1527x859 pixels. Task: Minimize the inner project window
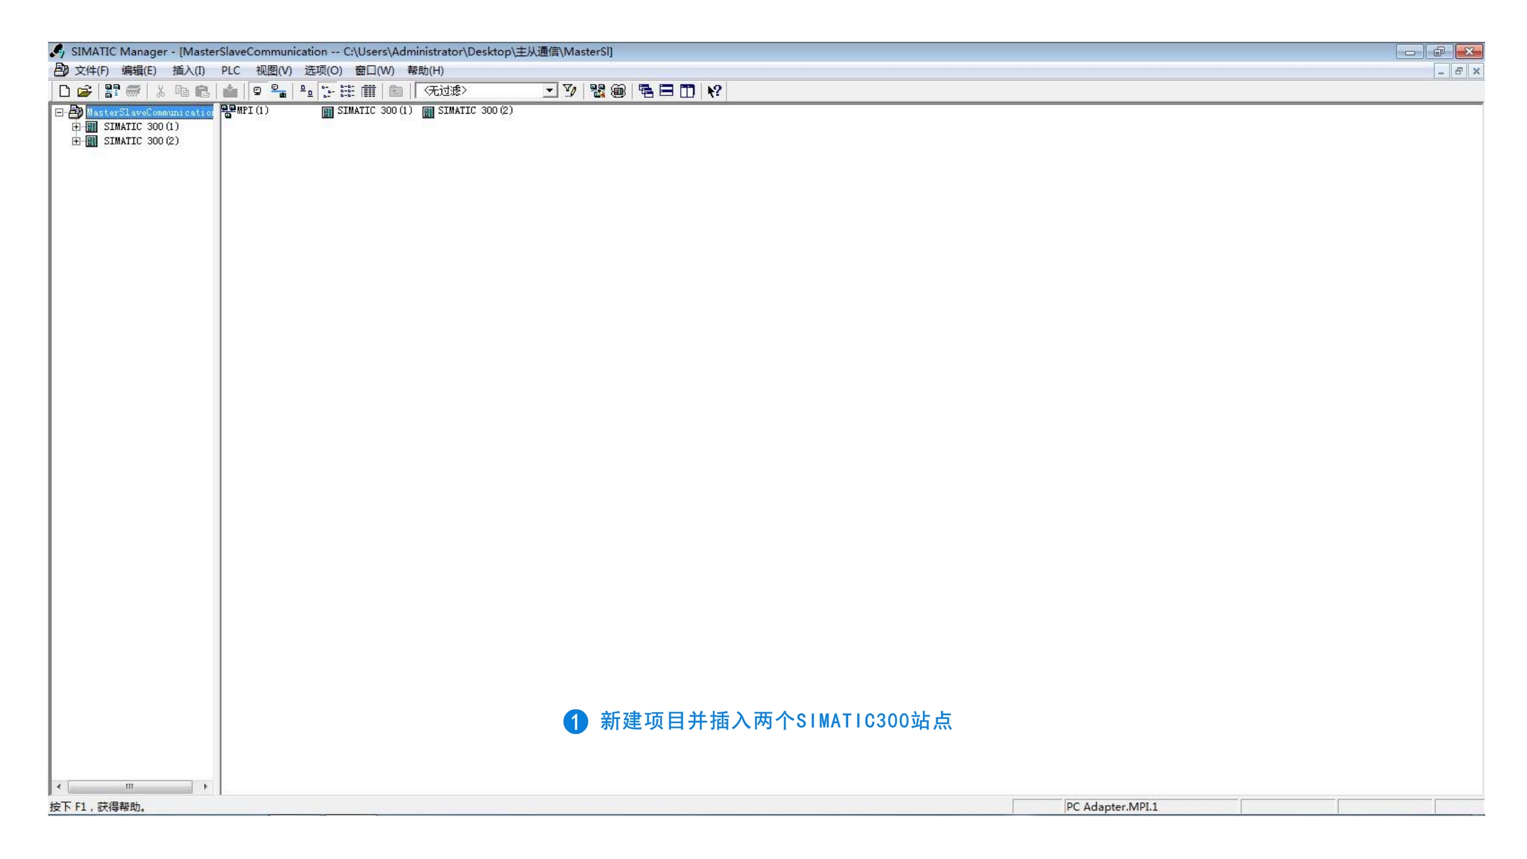point(1441,71)
